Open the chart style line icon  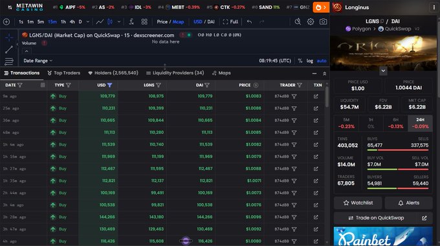point(100,21)
